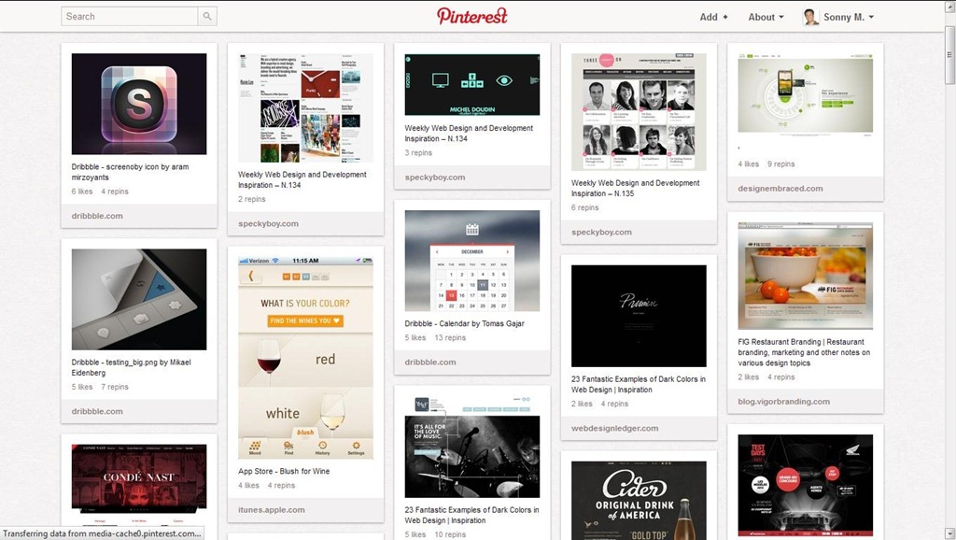Click the '13 repins' count
Screen dimensions: 956x540
pyautogui.click(x=450, y=337)
